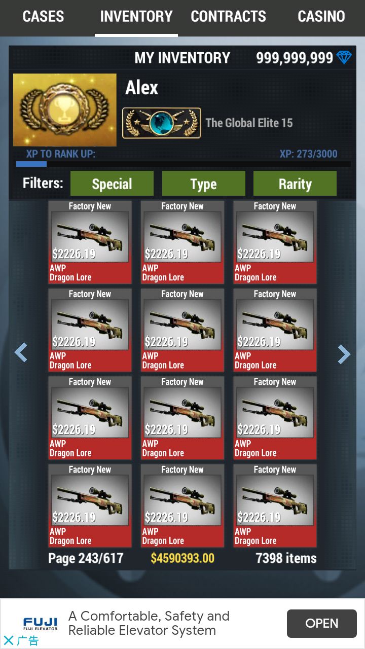Viewport: 365px width, 649px height.
Task: Tap the player name Alex
Action: coord(142,88)
